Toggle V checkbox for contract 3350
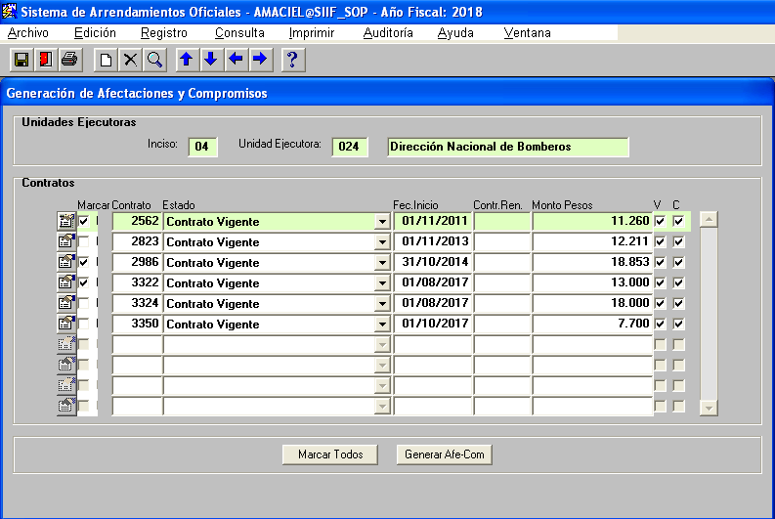 coord(660,324)
